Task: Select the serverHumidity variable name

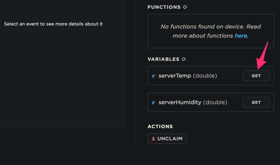Action: coord(180,103)
